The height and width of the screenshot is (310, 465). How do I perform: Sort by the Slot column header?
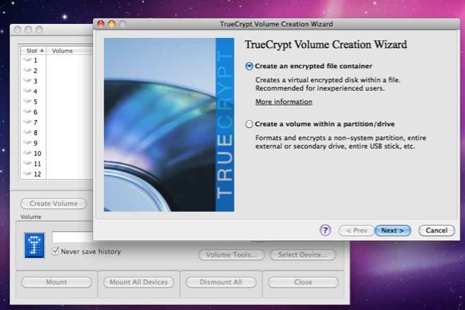coord(33,50)
